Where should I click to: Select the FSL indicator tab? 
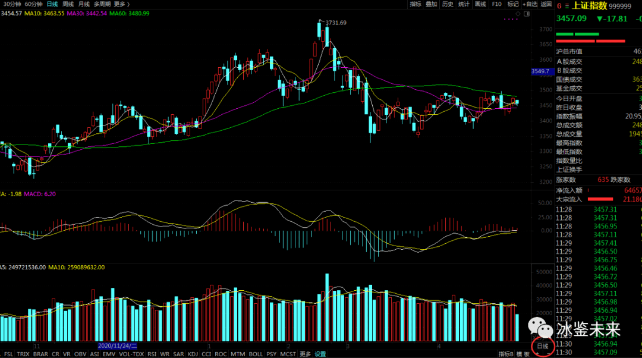coord(8,354)
